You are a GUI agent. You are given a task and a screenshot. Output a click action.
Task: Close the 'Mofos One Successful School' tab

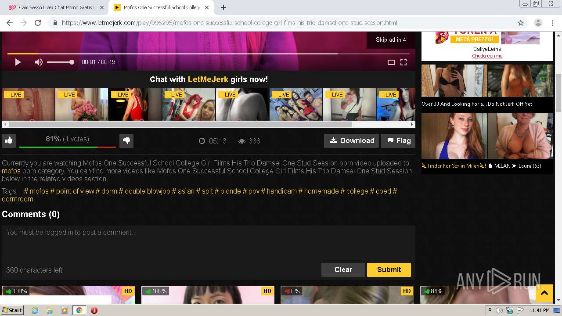207,7
